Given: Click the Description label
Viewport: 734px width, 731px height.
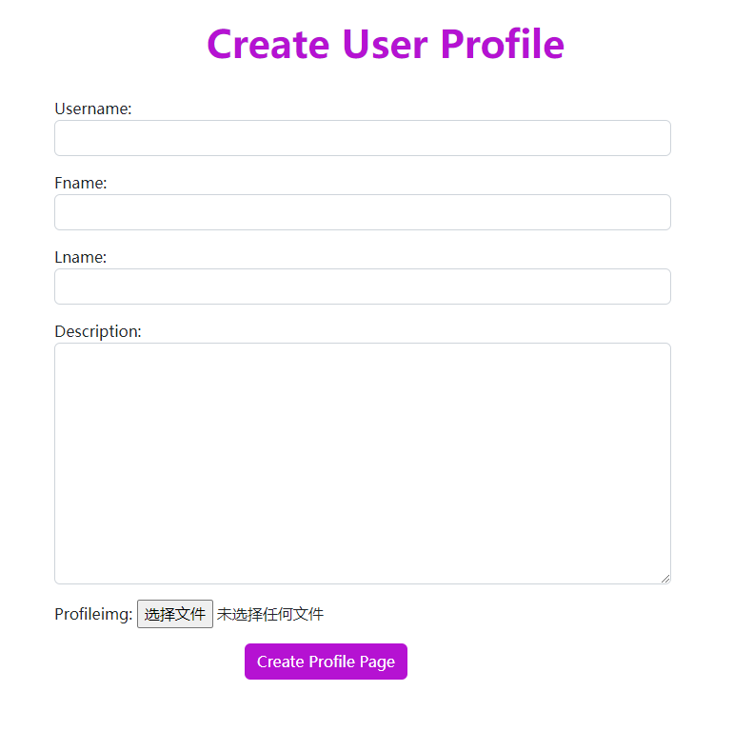Looking at the screenshot, I should click(x=98, y=331).
